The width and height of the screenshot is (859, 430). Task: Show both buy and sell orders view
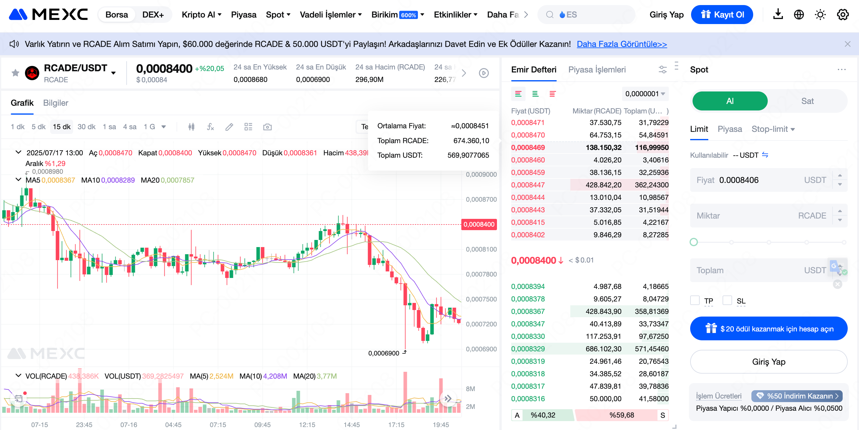(x=518, y=94)
